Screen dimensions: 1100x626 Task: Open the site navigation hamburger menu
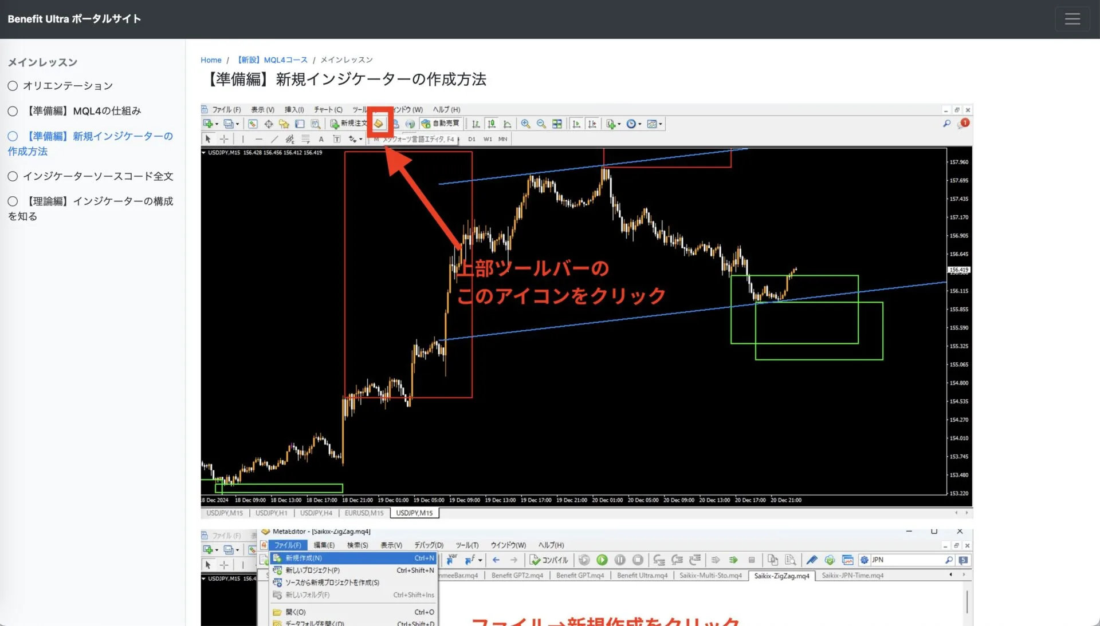1072,19
